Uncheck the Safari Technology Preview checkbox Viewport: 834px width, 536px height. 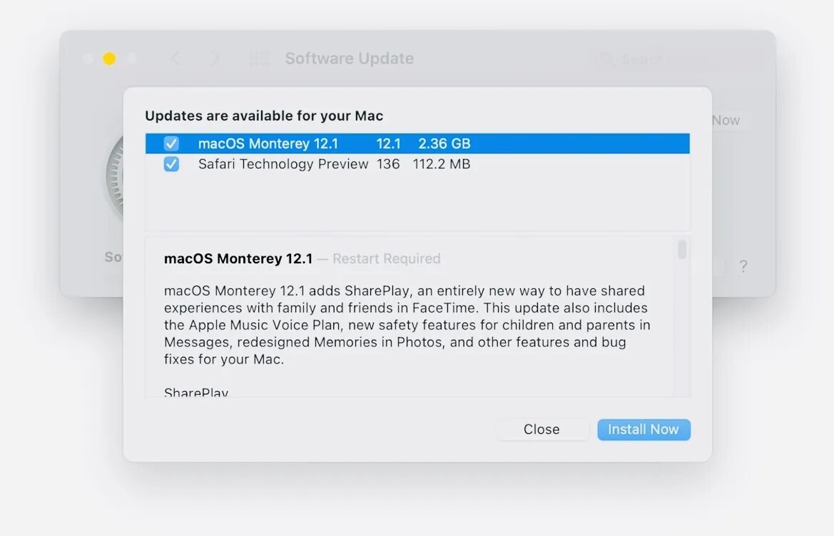pyautogui.click(x=171, y=164)
